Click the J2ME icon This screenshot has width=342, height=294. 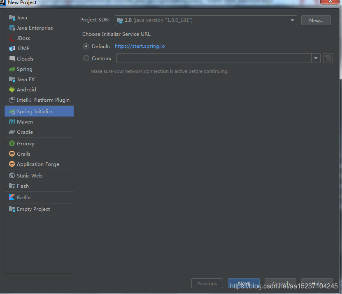[x=12, y=49]
